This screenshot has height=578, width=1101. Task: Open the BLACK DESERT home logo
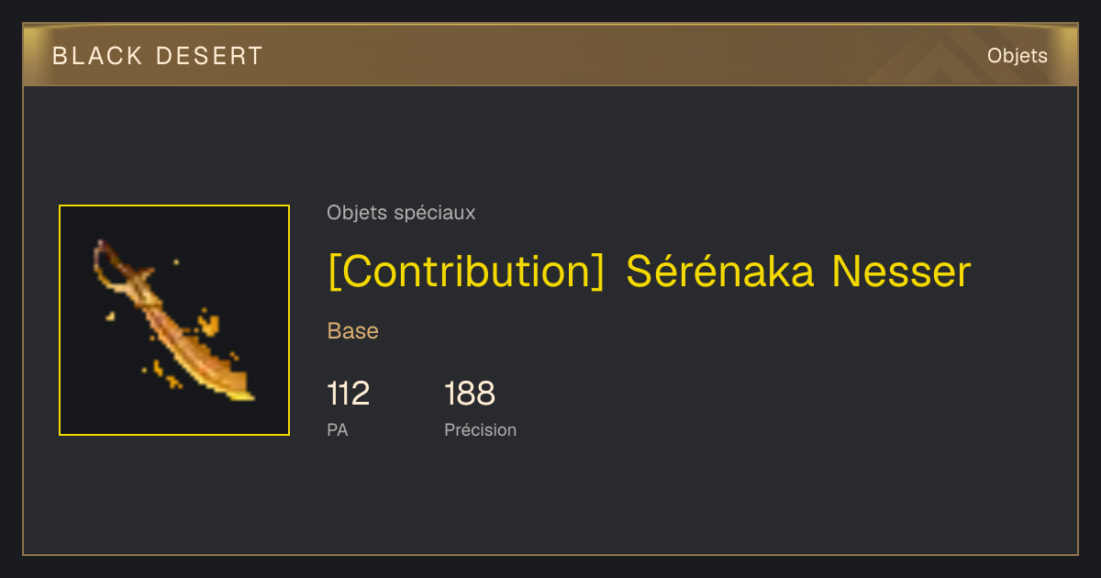(158, 56)
